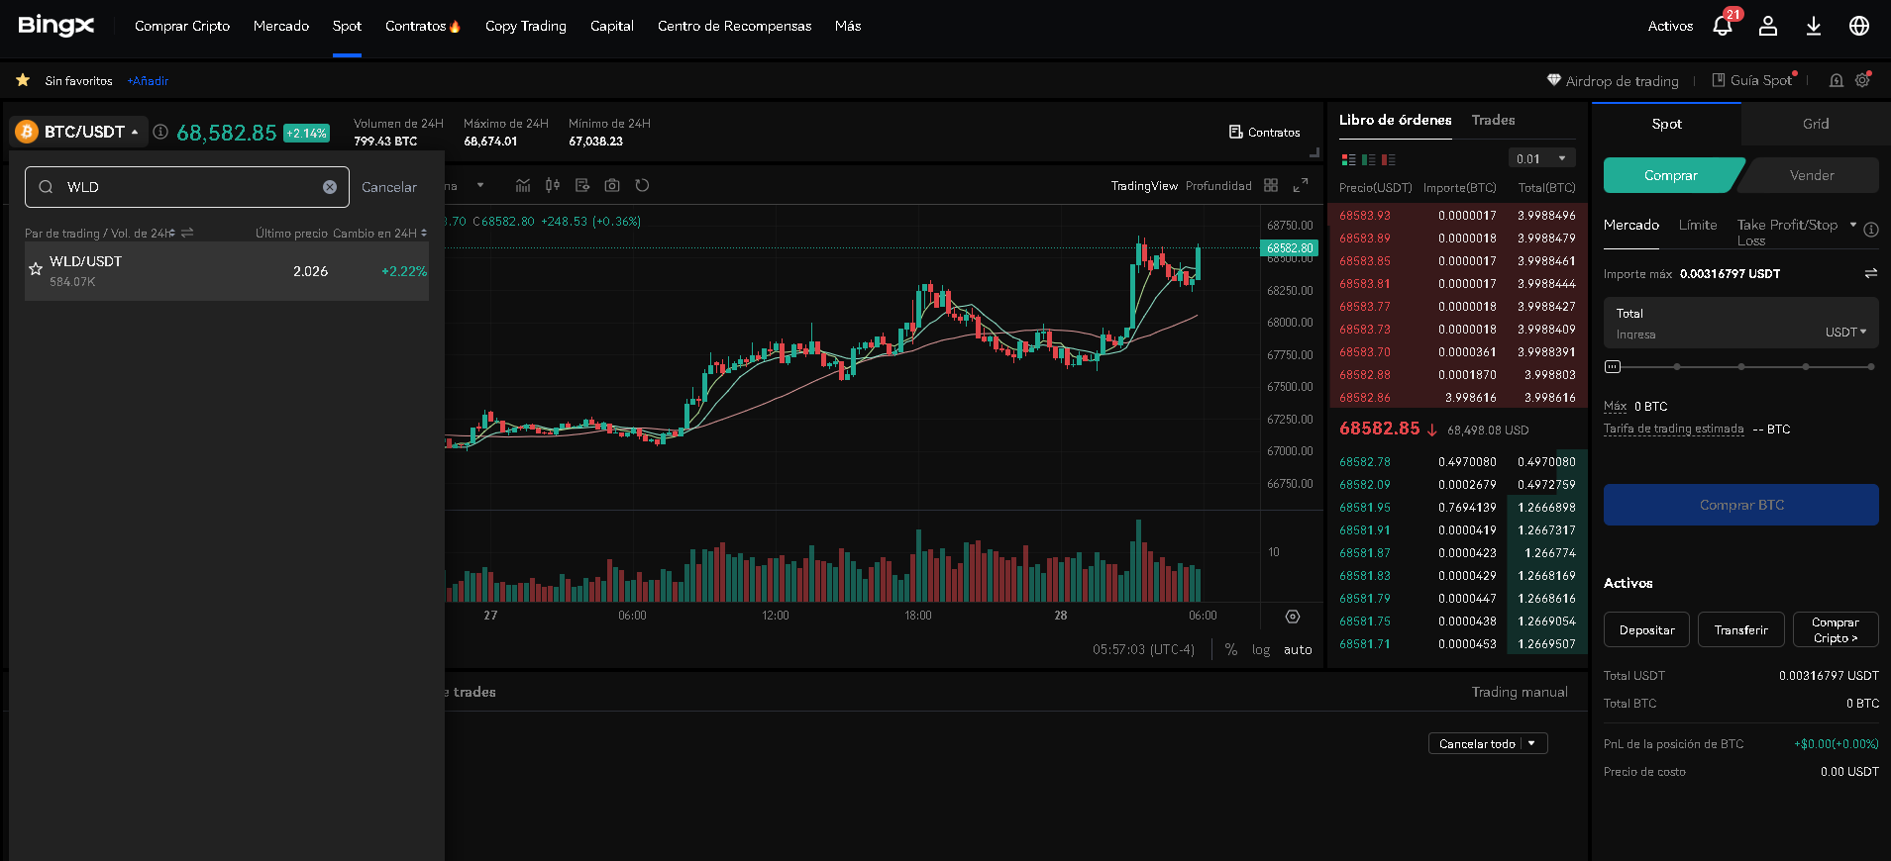Toggle percent scale on chart
Screen dimensions: 1891x861
click(1231, 649)
